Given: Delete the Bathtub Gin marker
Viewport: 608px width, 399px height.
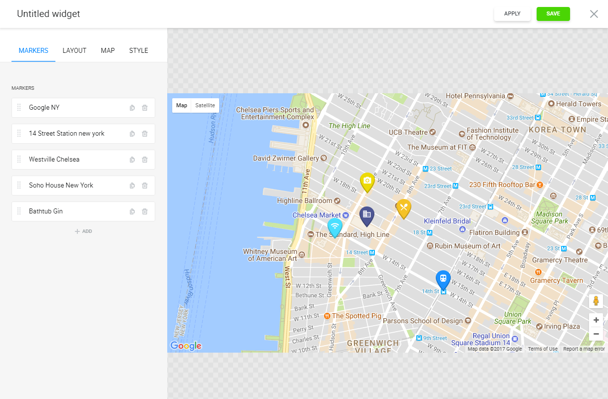Looking at the screenshot, I should 145,211.
